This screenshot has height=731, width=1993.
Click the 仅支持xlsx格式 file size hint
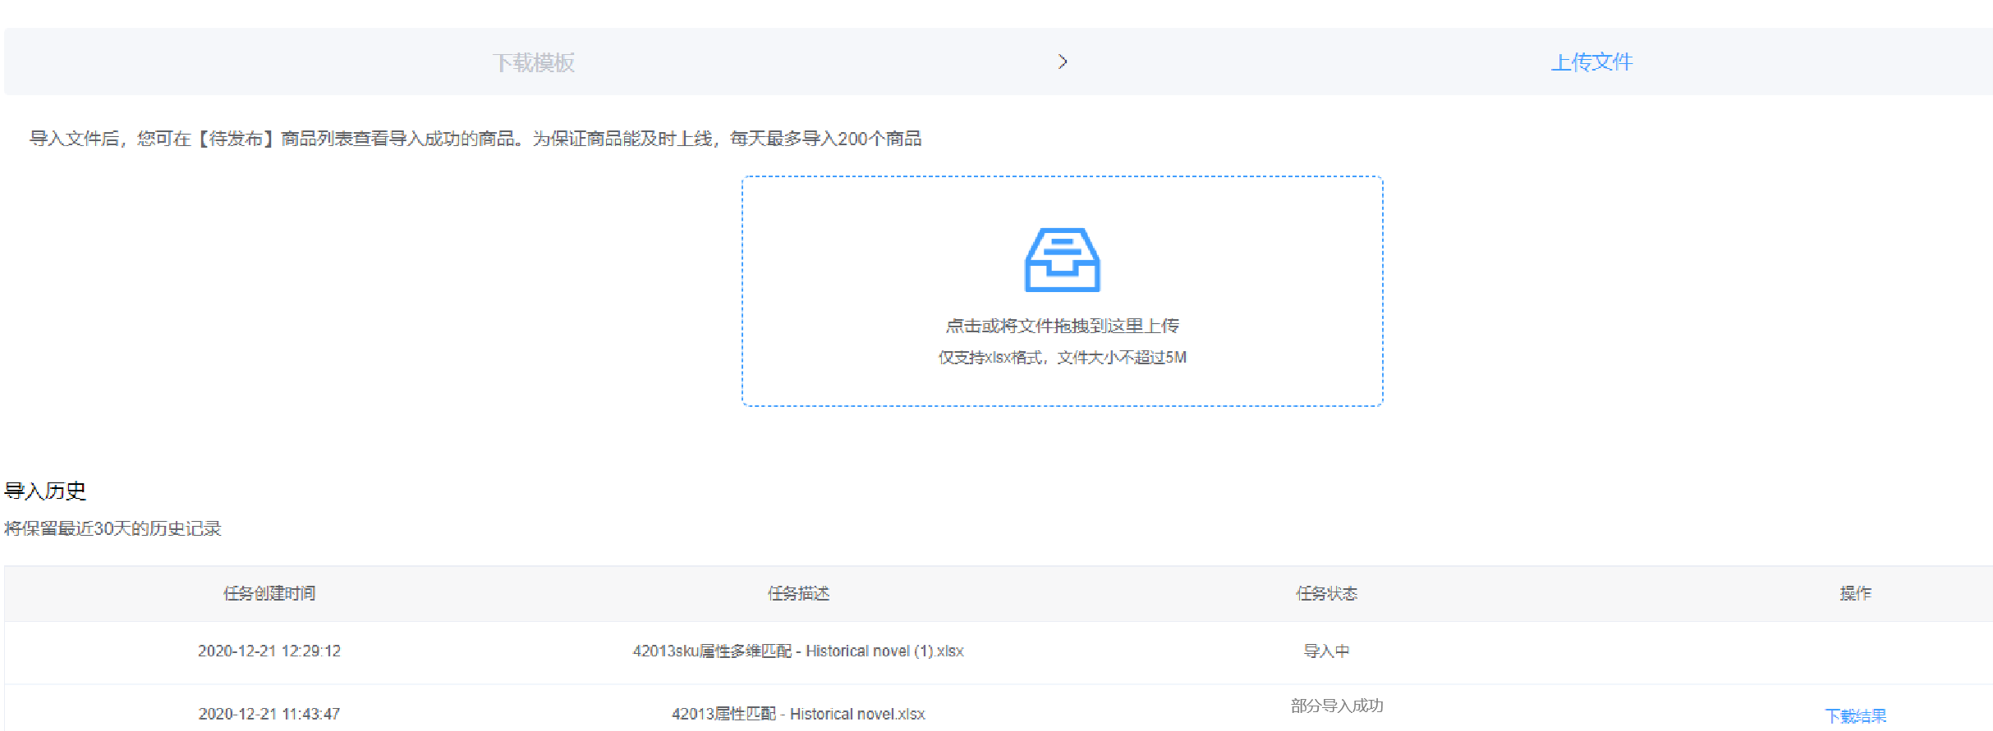click(1062, 357)
